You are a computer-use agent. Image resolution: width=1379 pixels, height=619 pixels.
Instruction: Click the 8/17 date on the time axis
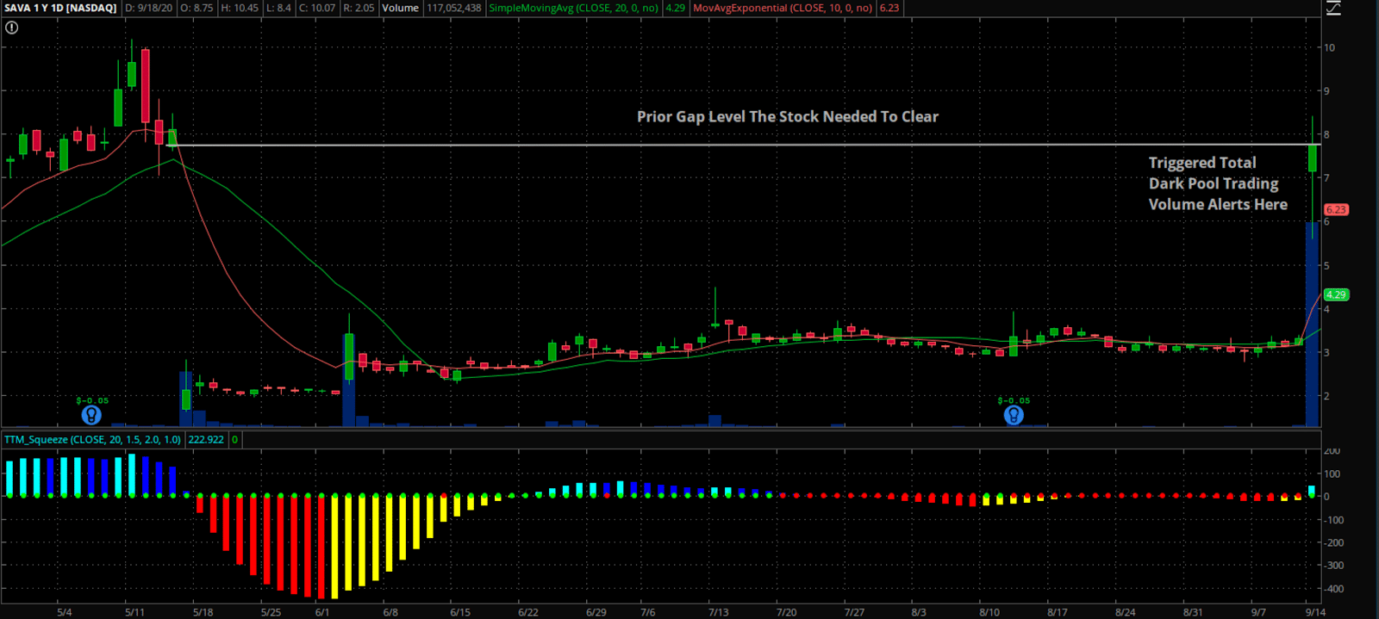pyautogui.click(x=1058, y=612)
